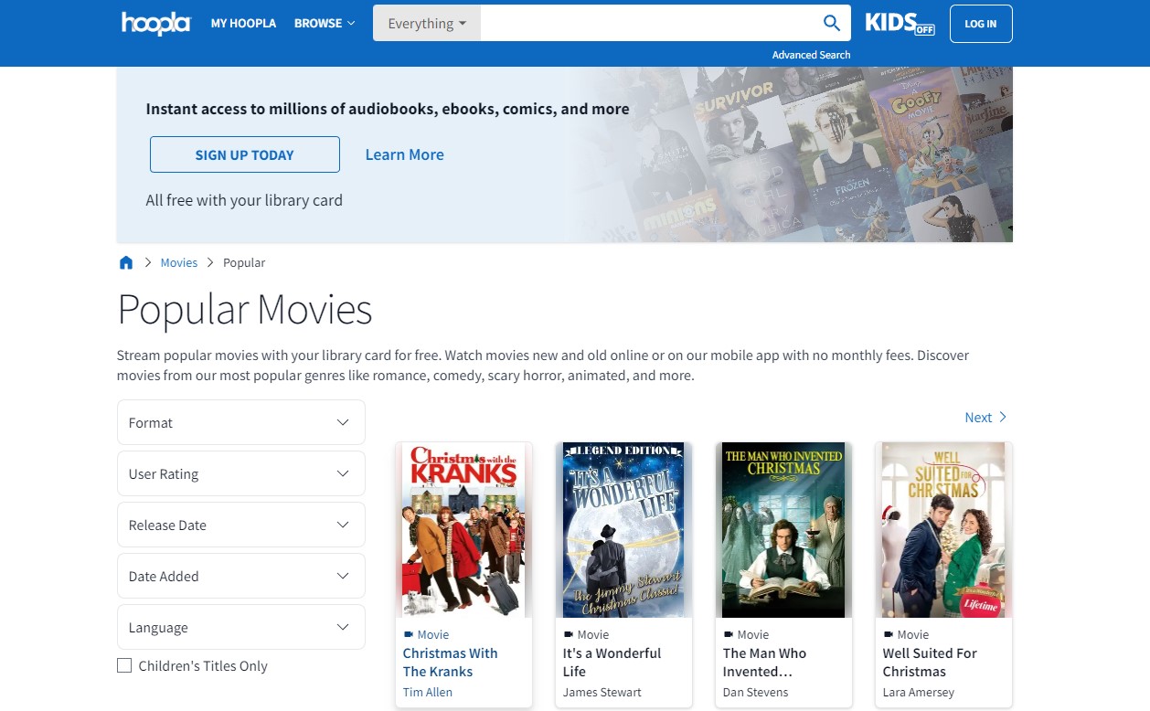
Task: Open The Man Who Invented Christmas poster
Action: tap(783, 530)
